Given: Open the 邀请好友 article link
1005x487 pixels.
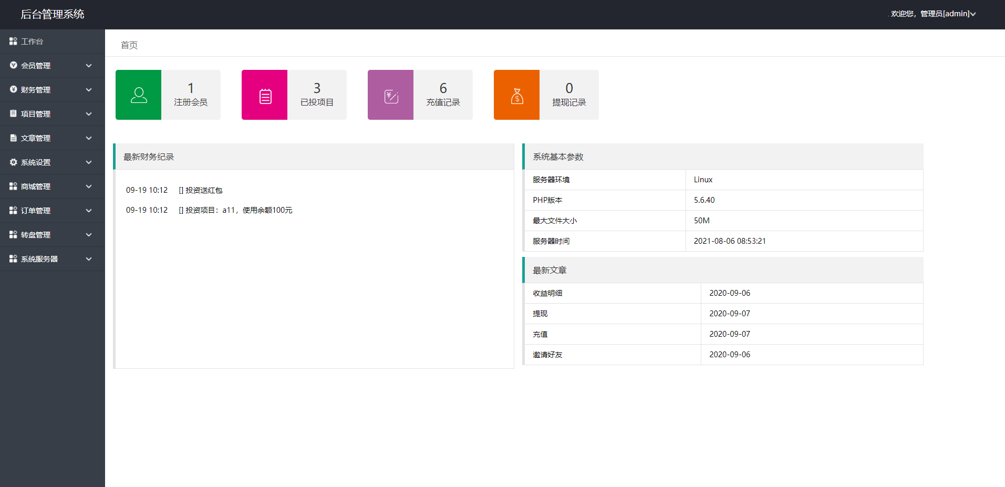Looking at the screenshot, I should click(547, 355).
